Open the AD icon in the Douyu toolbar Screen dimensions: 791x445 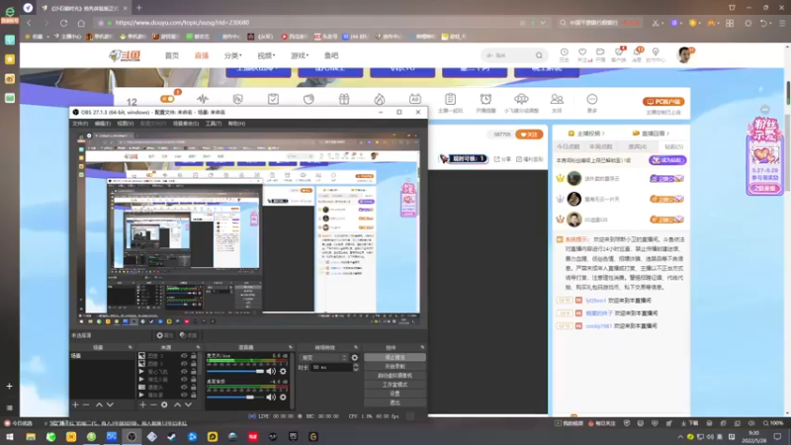click(414, 99)
